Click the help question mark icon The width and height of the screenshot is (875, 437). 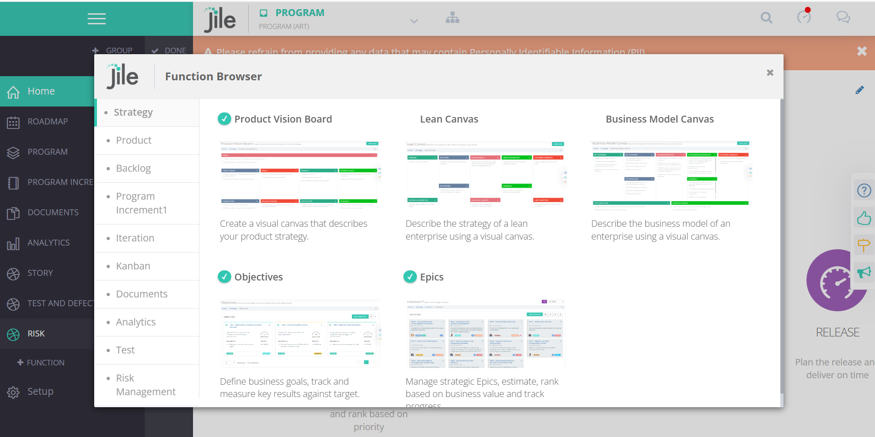click(864, 190)
